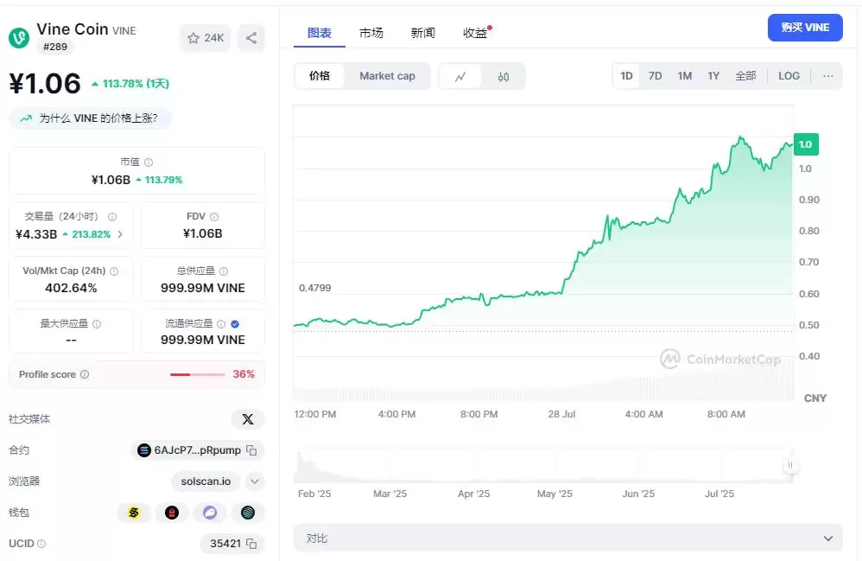Open the chart more options menu
Image resolution: width=862 pixels, height=561 pixels.
[828, 76]
